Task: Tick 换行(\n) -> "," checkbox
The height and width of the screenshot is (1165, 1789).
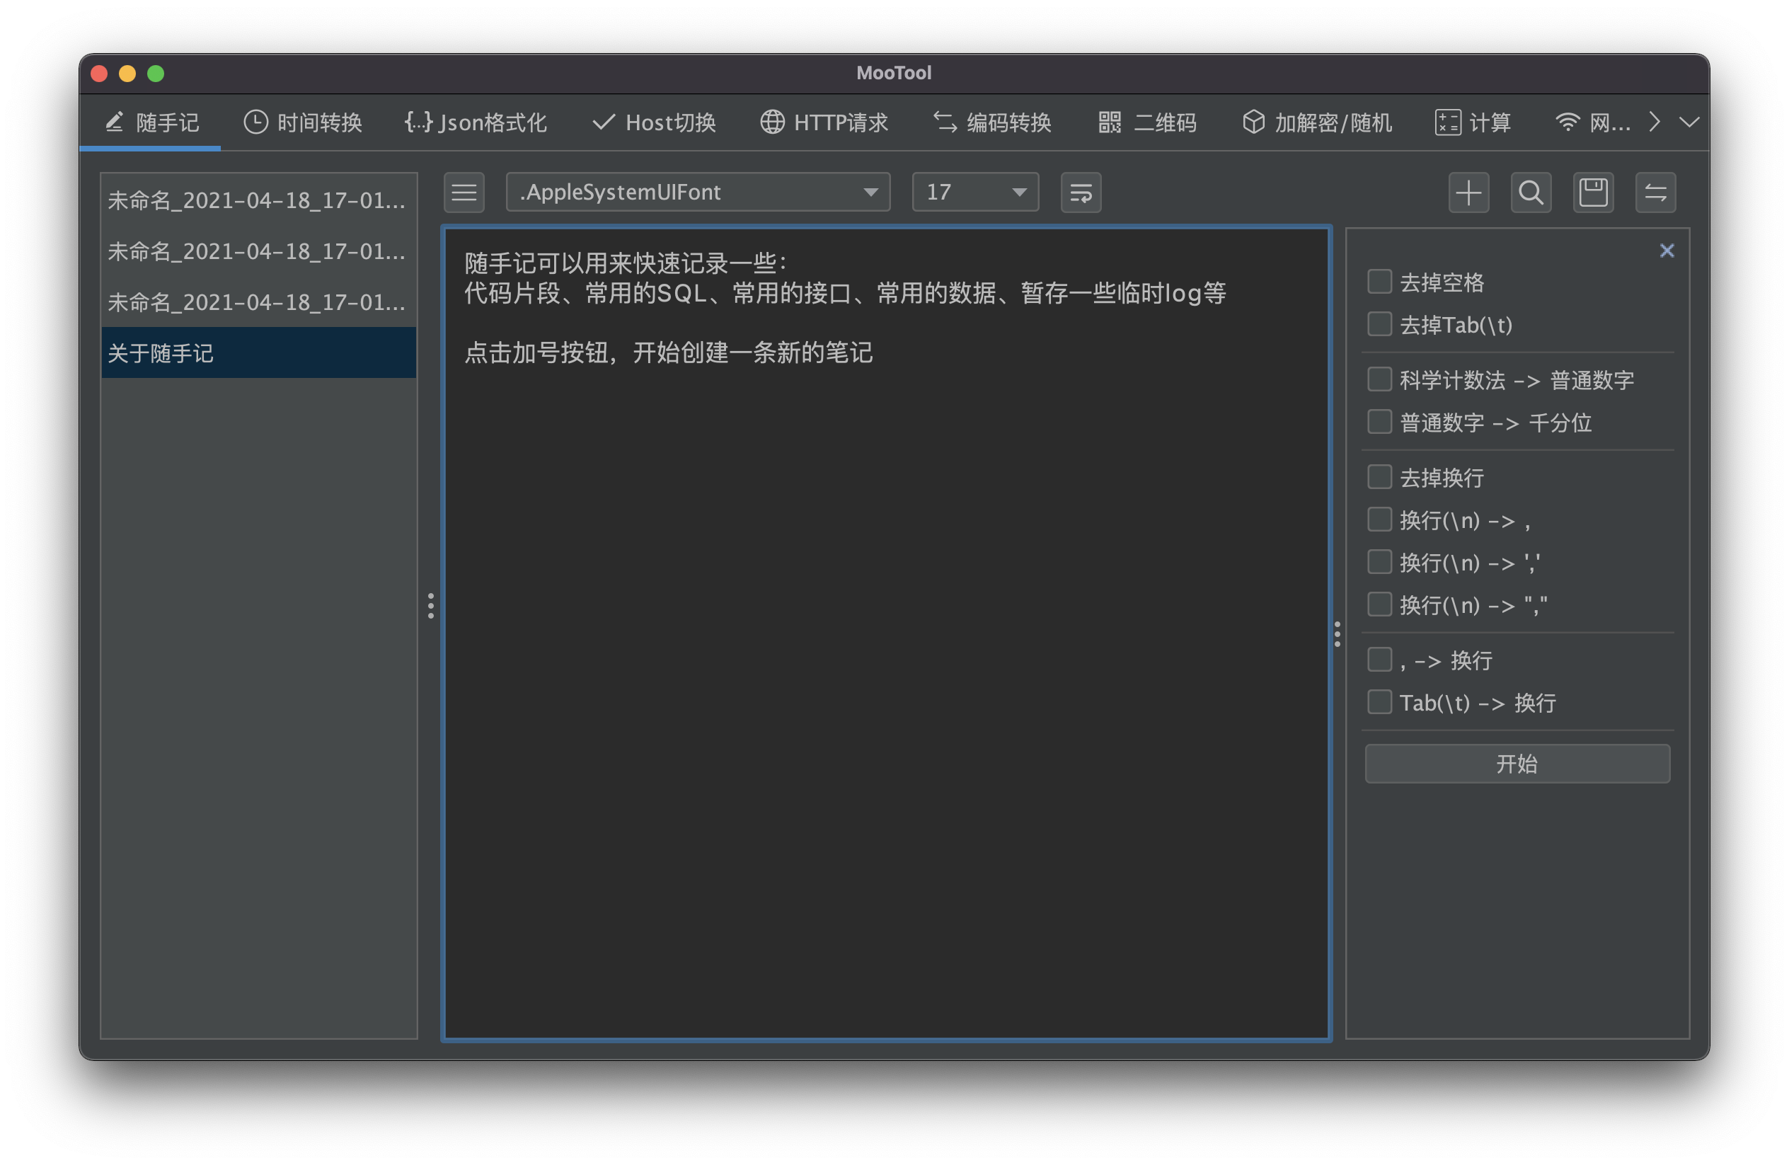Action: [1379, 604]
